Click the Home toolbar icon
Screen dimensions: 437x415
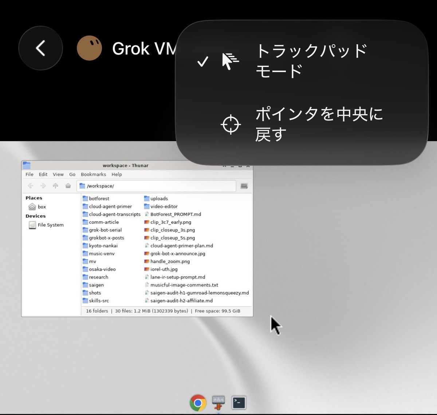click(x=68, y=186)
